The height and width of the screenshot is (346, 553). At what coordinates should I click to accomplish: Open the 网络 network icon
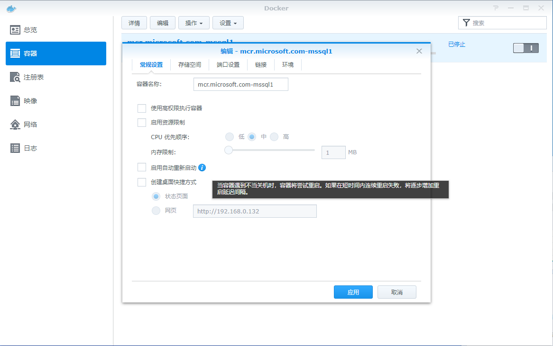click(x=15, y=124)
